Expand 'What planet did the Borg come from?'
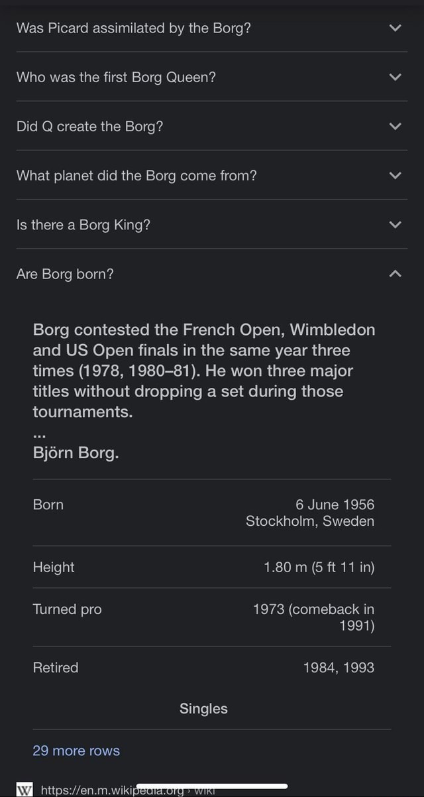The image size is (424, 797). (212, 175)
